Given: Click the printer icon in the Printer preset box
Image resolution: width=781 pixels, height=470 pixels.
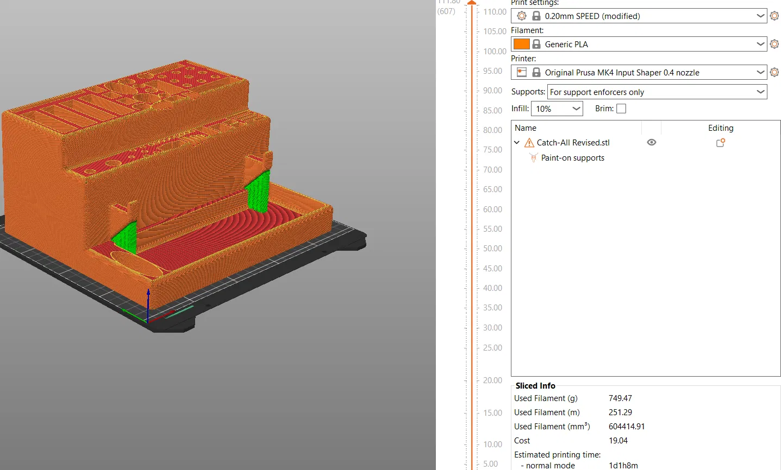Looking at the screenshot, I should (x=522, y=72).
